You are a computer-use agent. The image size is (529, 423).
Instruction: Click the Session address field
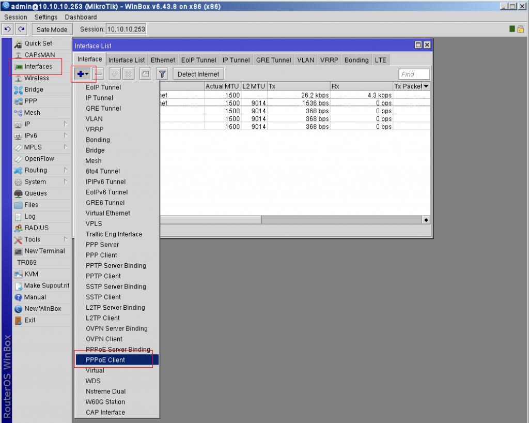[x=126, y=29]
